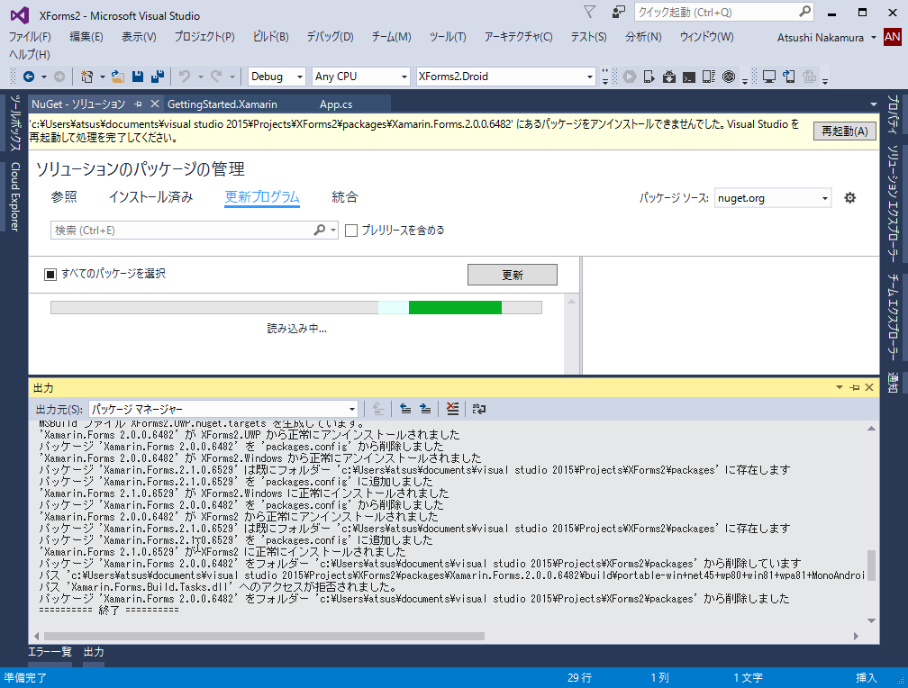The image size is (908, 688).
Task: Click the Navigate Backward arrow icon
Action: (x=29, y=77)
